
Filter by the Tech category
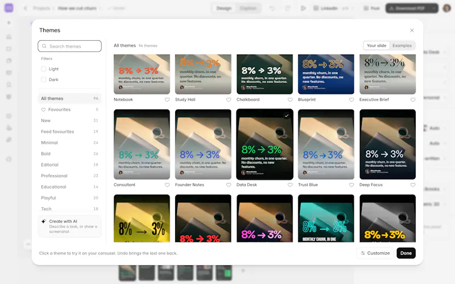[69, 209]
